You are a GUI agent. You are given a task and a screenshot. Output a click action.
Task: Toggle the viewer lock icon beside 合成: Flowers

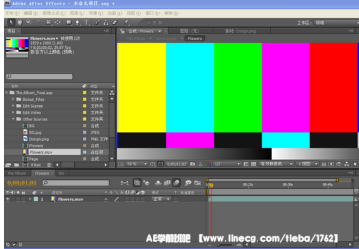coord(122,31)
